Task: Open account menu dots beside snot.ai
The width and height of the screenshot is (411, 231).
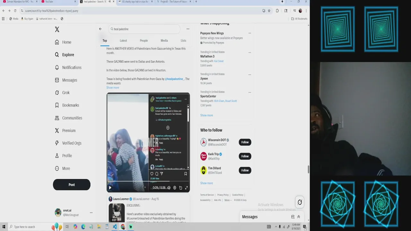Action: 91,213
